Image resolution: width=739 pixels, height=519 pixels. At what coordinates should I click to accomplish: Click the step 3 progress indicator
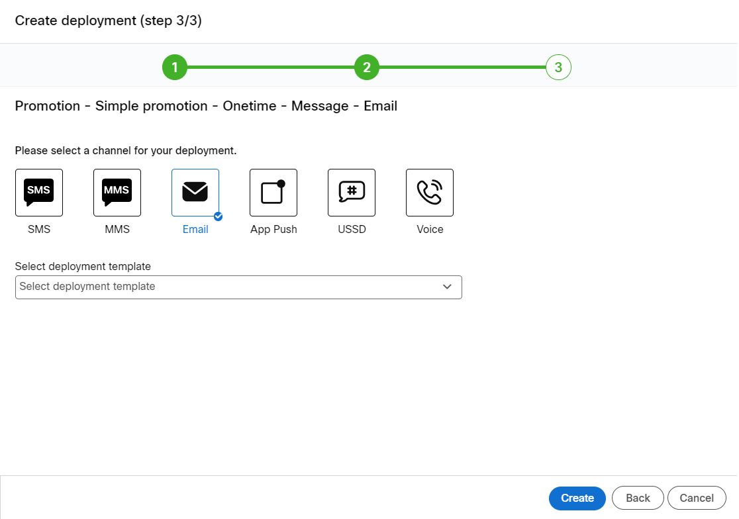click(x=558, y=67)
